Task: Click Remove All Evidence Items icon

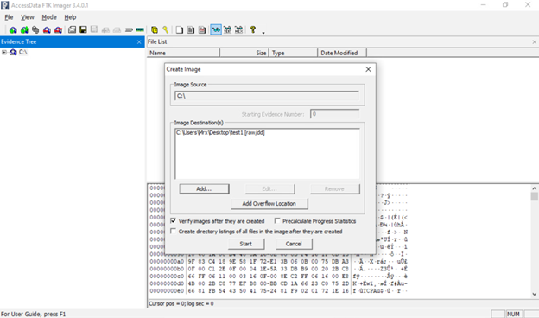Action: click(58, 30)
